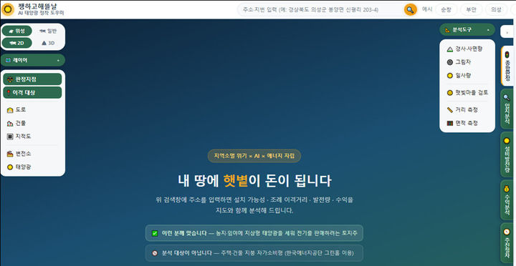Viewport: 516px width, 266px height.
Task: Click the triangle icon beside 경사·사면향
Action: pyautogui.click(x=450, y=49)
